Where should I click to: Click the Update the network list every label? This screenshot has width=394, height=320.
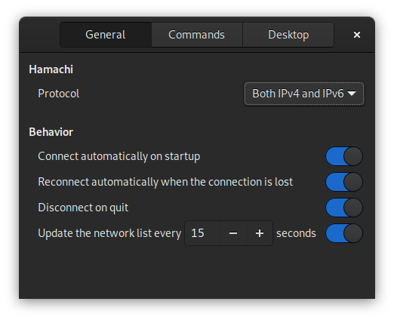coord(109,233)
